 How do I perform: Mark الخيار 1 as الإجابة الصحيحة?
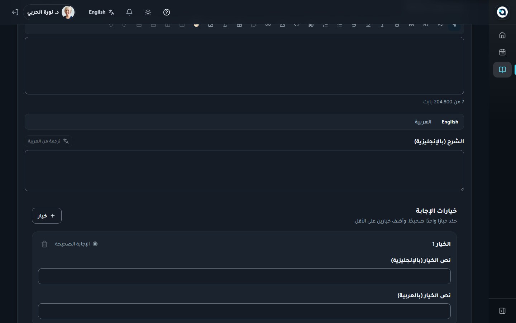coord(95,244)
